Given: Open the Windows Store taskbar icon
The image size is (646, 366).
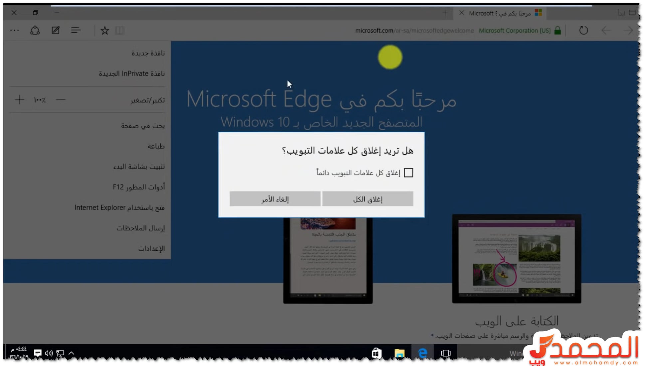Looking at the screenshot, I should [376, 353].
